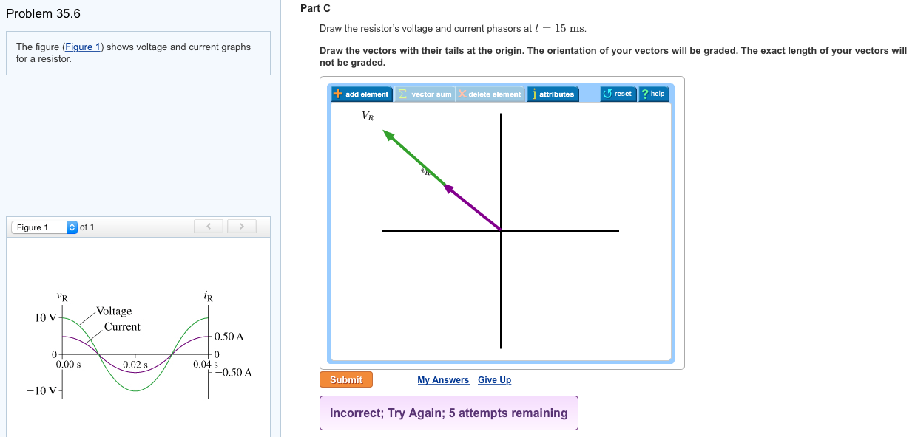915x437 pixels.
Task: Click the reset icon to clear vectors
Action: (618, 94)
